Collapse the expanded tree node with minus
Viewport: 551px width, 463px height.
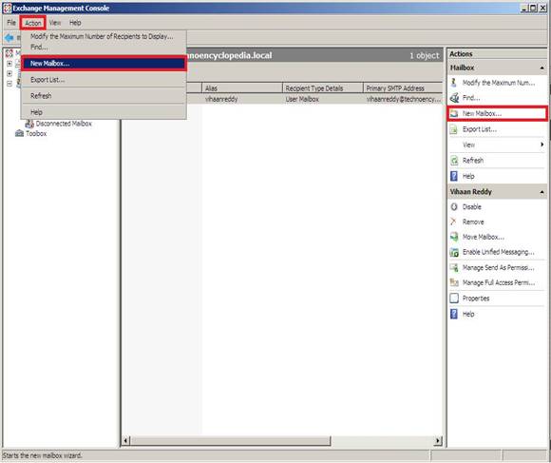click(x=9, y=84)
